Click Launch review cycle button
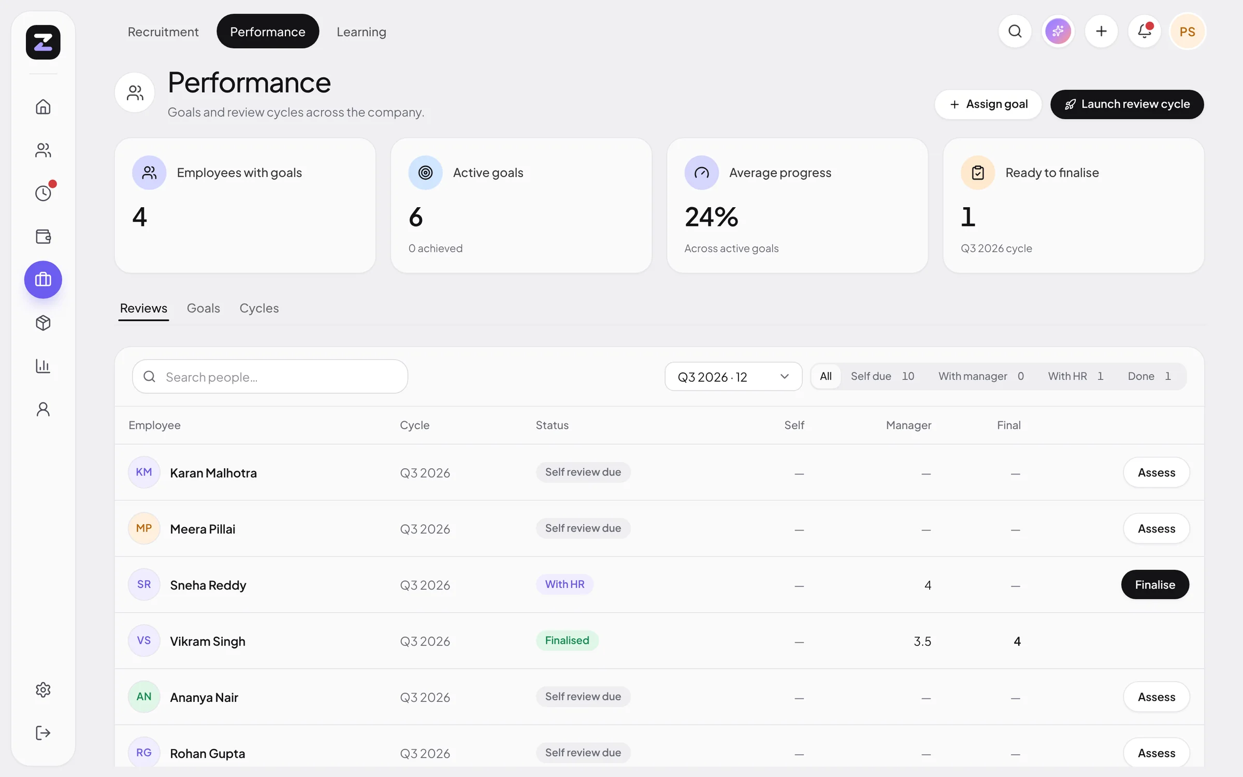The height and width of the screenshot is (777, 1243). pyautogui.click(x=1127, y=104)
